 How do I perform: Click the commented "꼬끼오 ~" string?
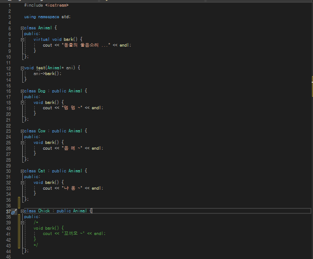tap(73, 233)
